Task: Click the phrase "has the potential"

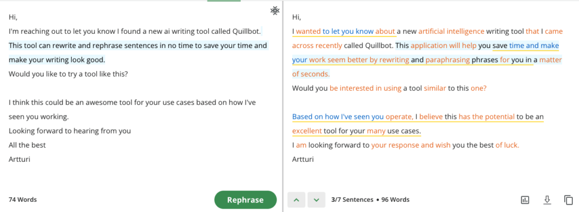Action: 487,117
